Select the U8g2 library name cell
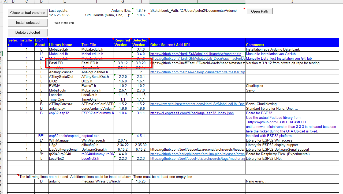 [65, 145]
